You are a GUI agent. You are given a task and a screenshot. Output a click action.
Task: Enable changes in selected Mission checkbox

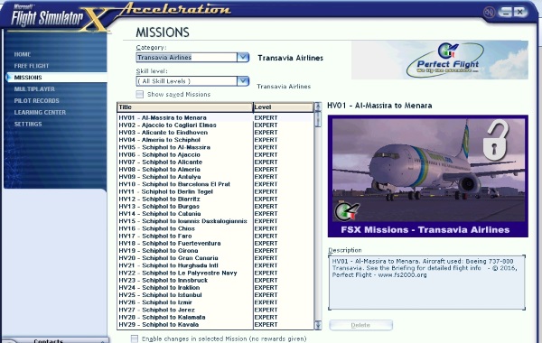[x=134, y=338]
